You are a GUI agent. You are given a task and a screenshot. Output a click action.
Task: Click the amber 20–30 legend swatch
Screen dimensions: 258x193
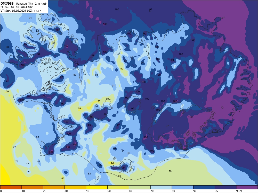54,187
